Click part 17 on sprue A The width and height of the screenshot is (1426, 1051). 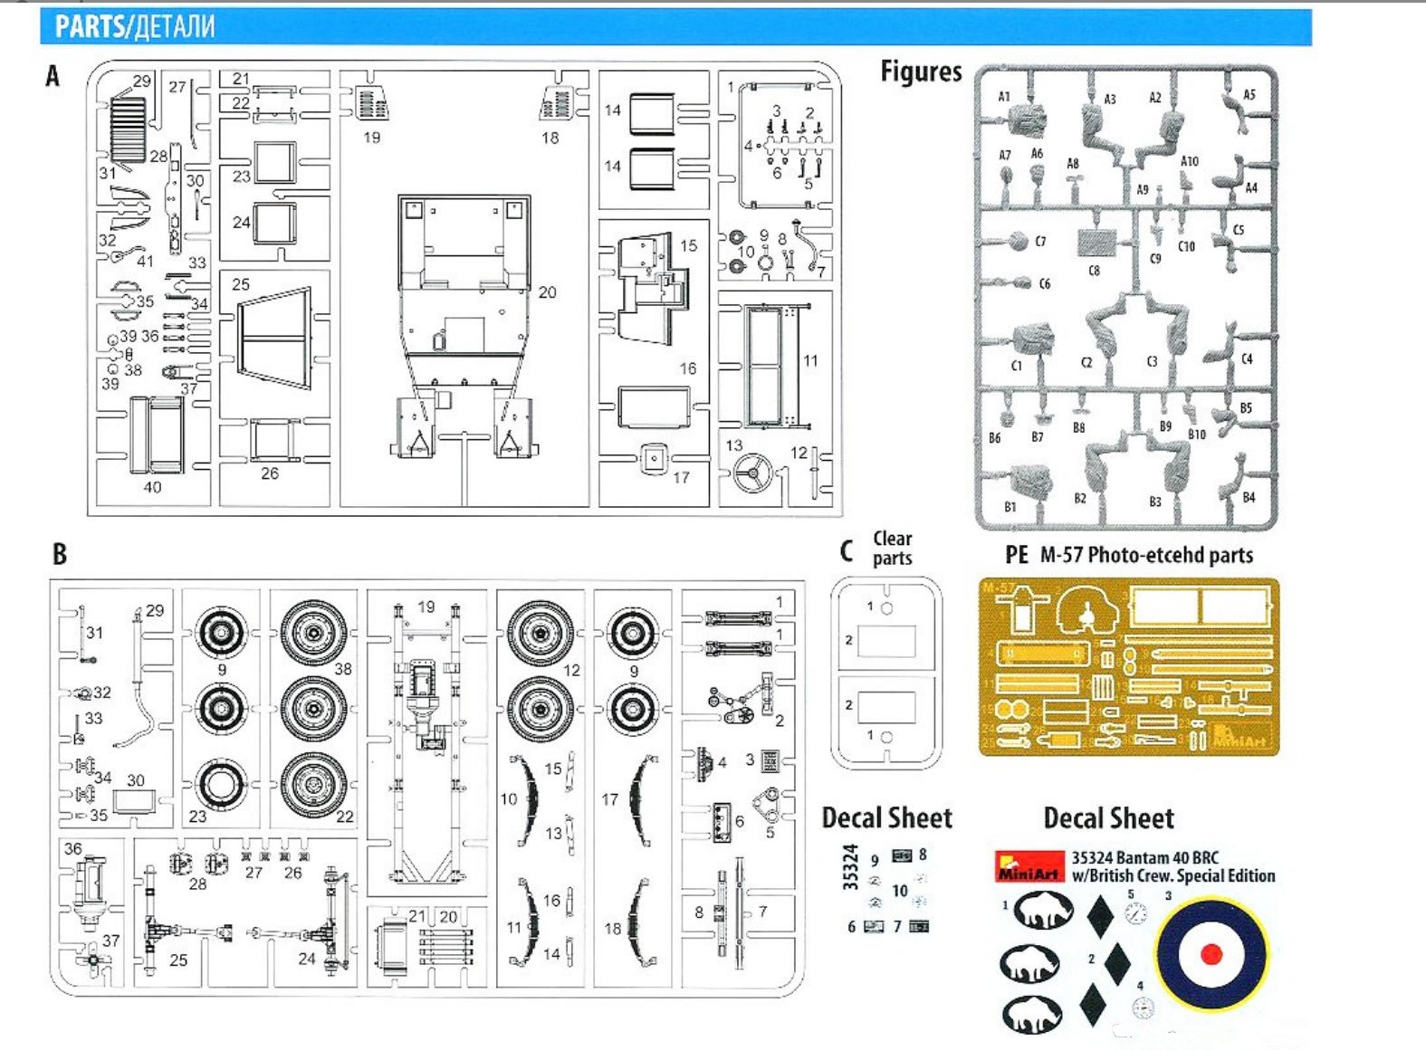tap(654, 458)
